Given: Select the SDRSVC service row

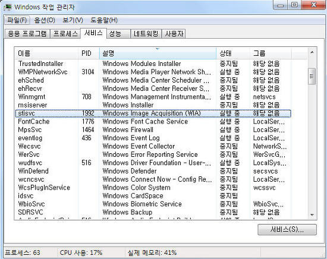Looking at the screenshot, I should (x=153, y=212).
